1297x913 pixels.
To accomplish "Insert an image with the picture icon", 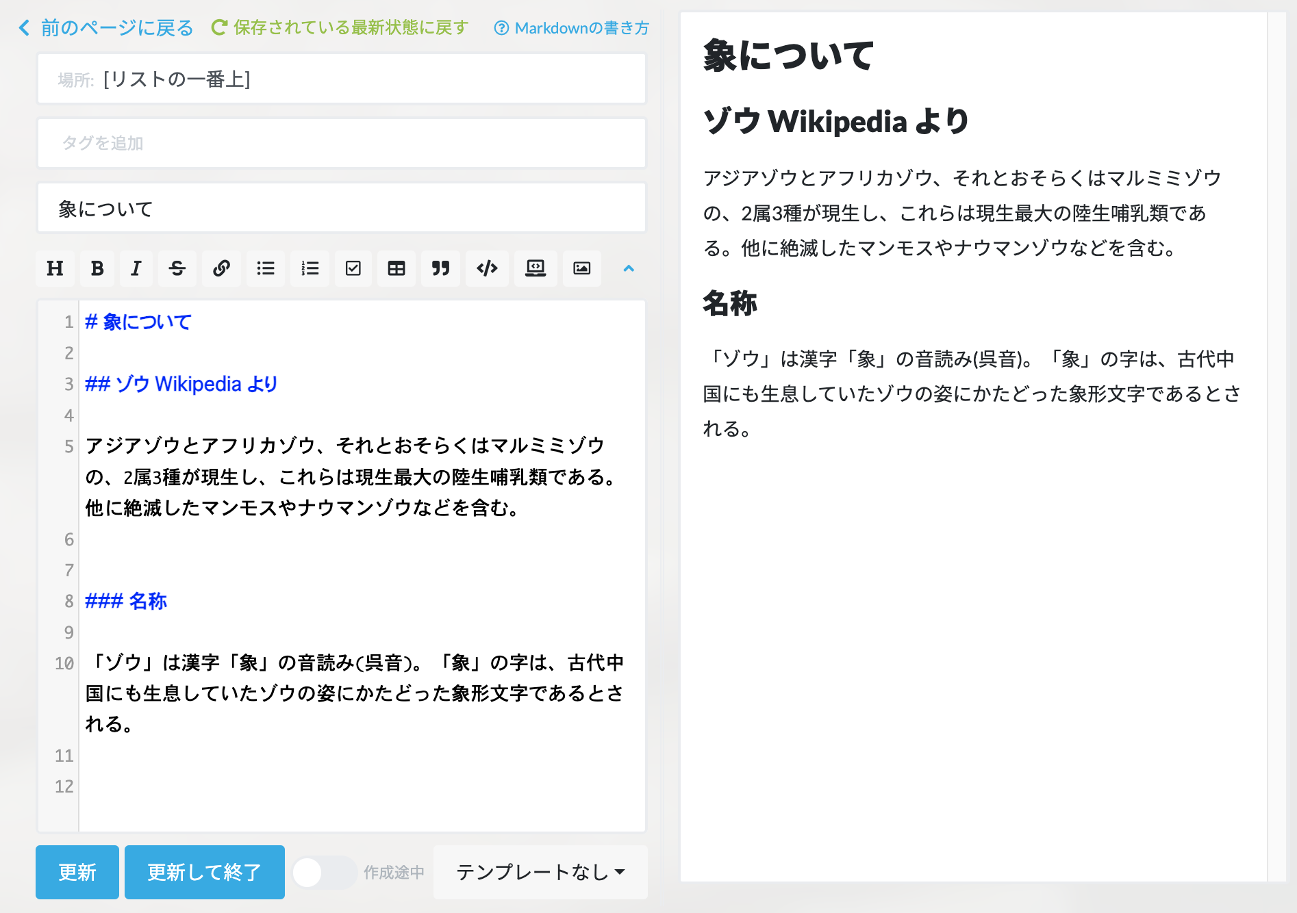I will tap(582, 268).
